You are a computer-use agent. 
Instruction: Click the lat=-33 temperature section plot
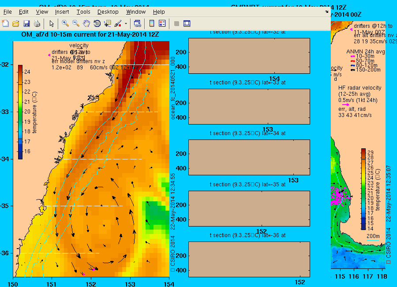249,106
